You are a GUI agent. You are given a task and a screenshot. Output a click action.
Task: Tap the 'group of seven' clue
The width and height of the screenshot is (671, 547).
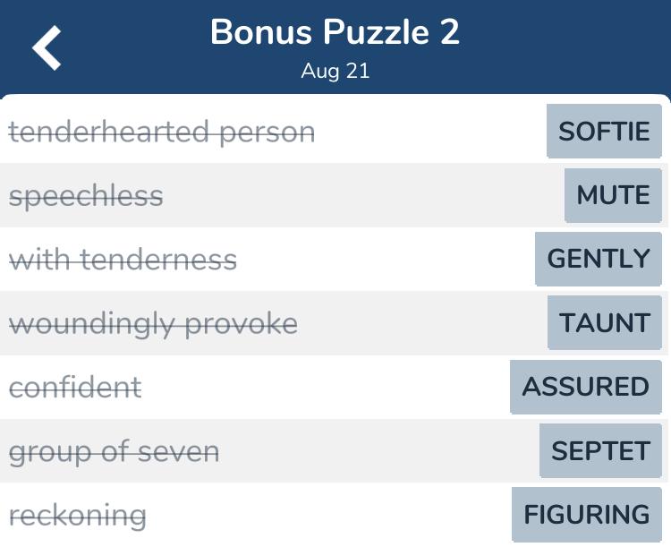(114, 451)
